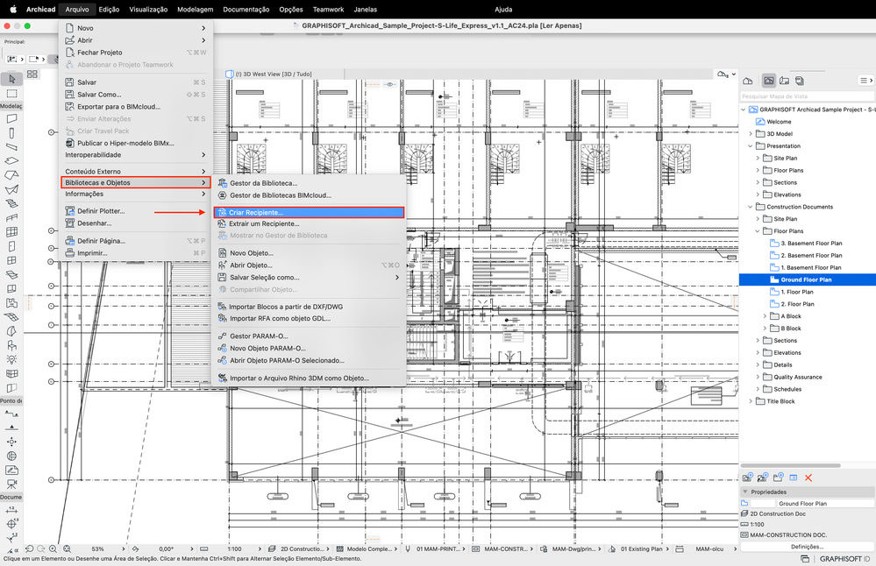This screenshot has width=876, height=566.
Task: Choose Gestor da Biblioteca… entry
Action: tap(309, 183)
